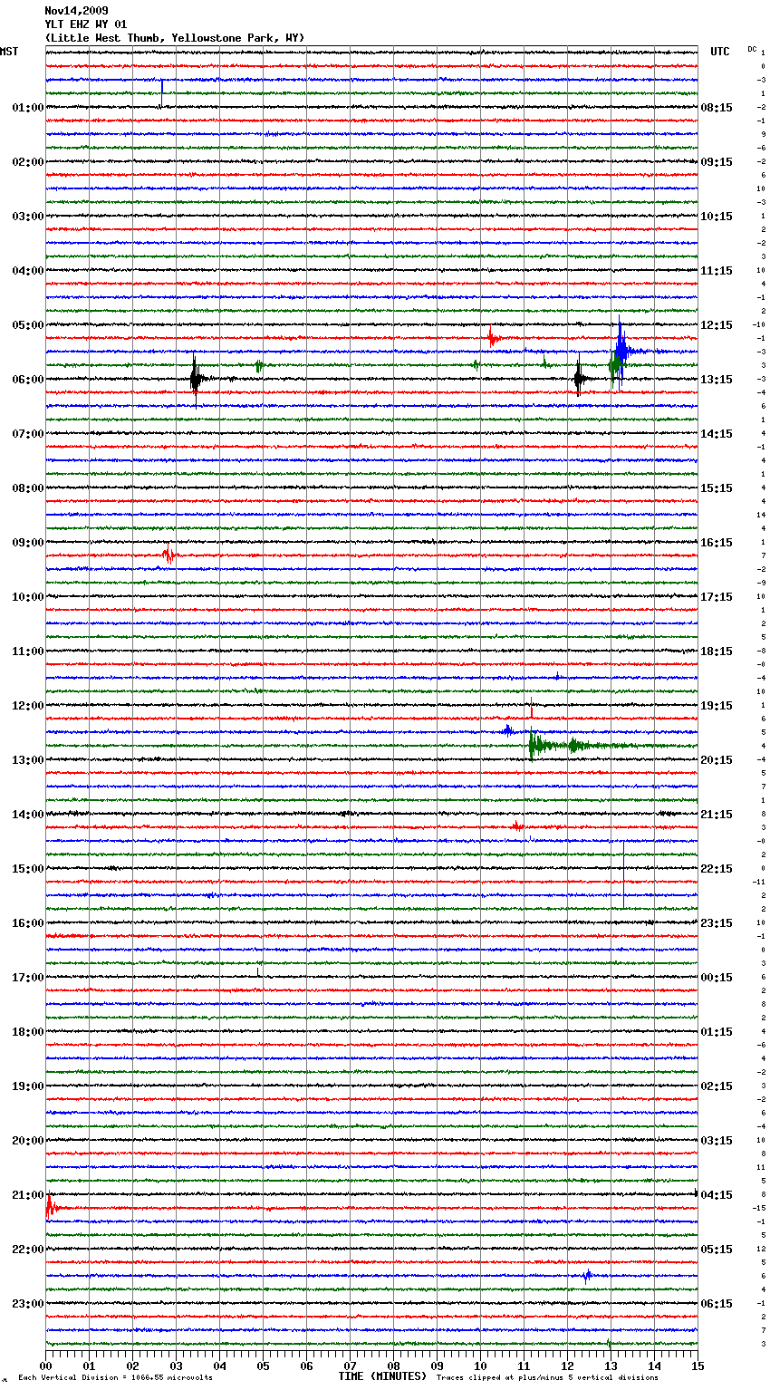Viewport: 770px width, 1390px height.
Task: Click the "MST" time zone label
Action: (x=9, y=52)
